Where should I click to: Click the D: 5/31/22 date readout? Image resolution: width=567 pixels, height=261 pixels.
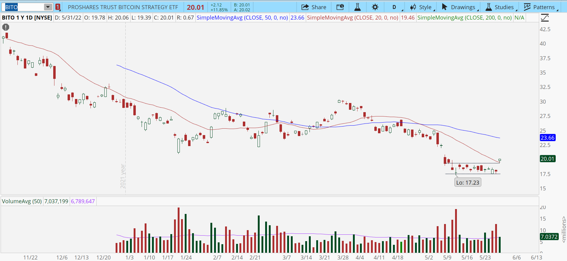(x=68, y=18)
